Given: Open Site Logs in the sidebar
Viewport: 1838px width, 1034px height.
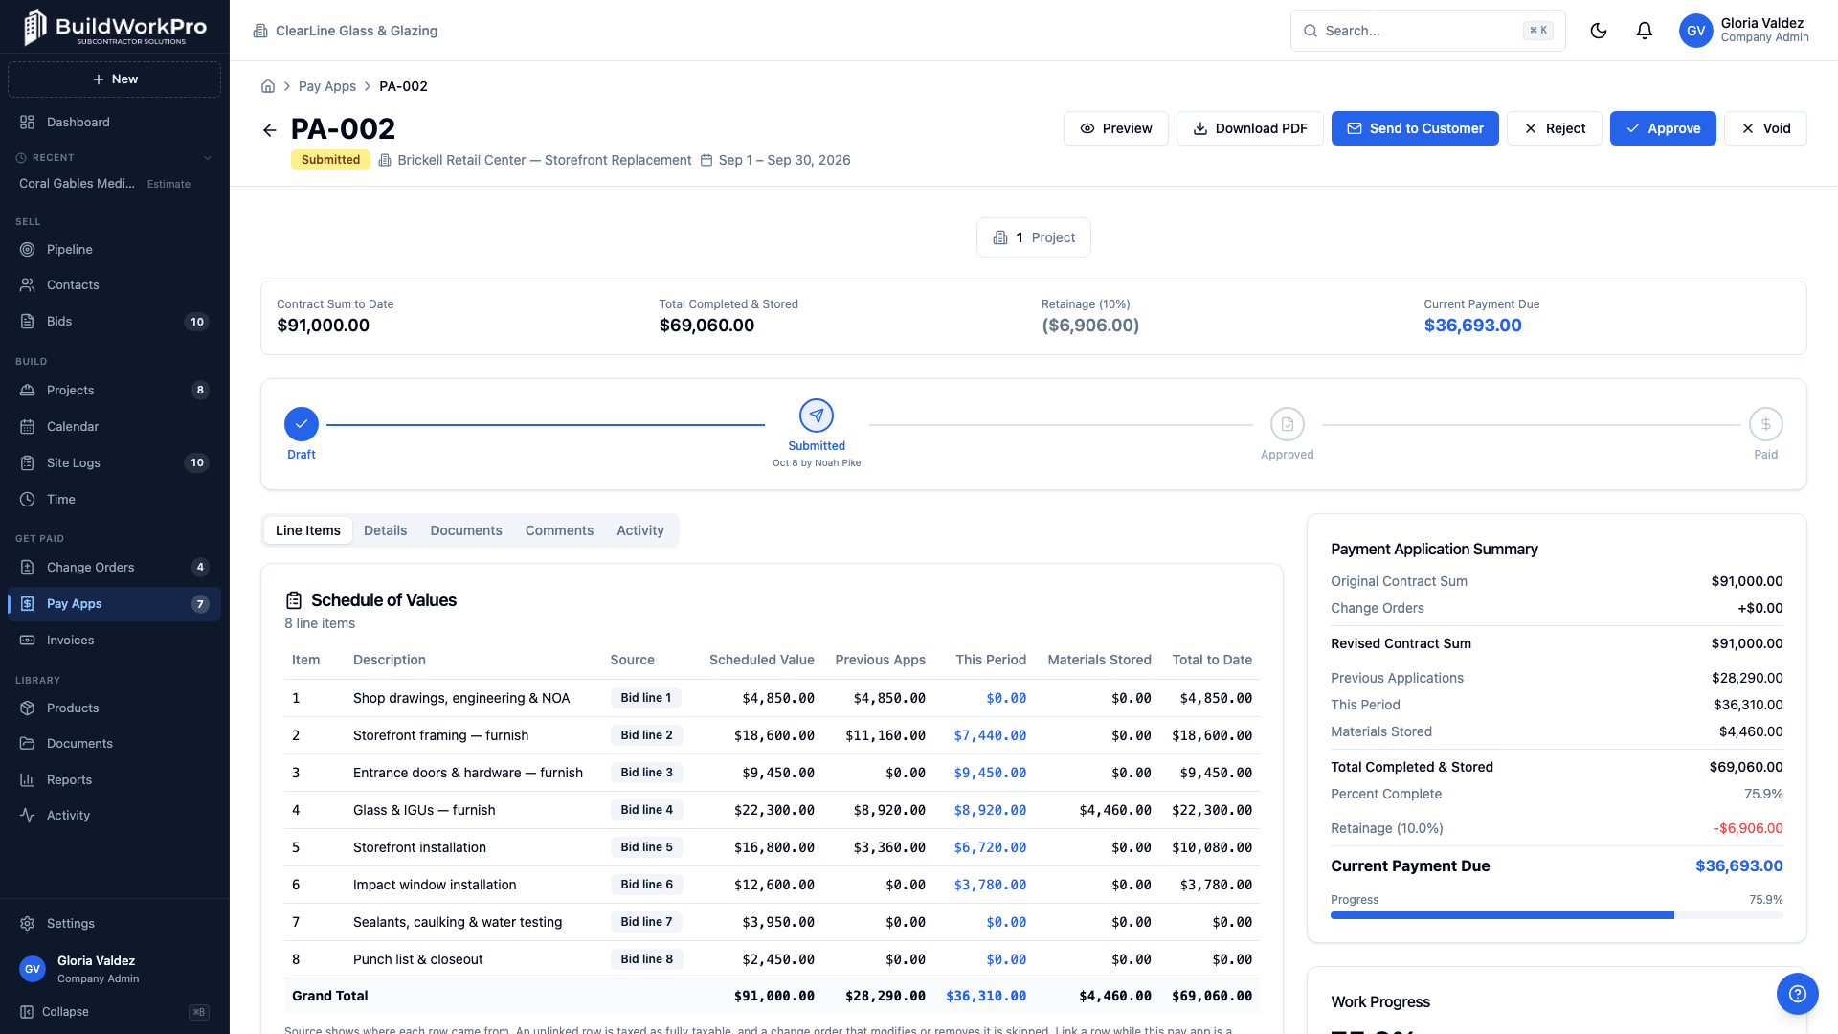Looking at the screenshot, I should tap(114, 463).
